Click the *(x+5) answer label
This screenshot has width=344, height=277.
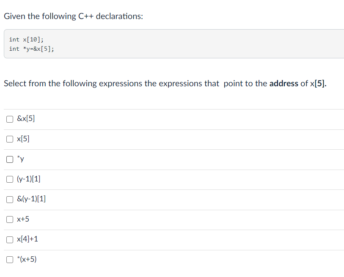click(x=26, y=259)
